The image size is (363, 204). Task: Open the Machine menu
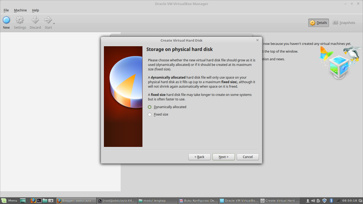pos(20,10)
